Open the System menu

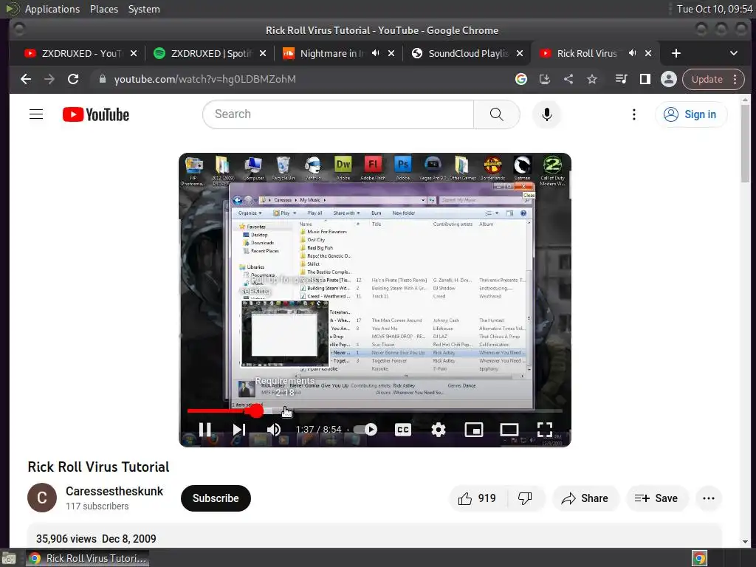click(144, 9)
